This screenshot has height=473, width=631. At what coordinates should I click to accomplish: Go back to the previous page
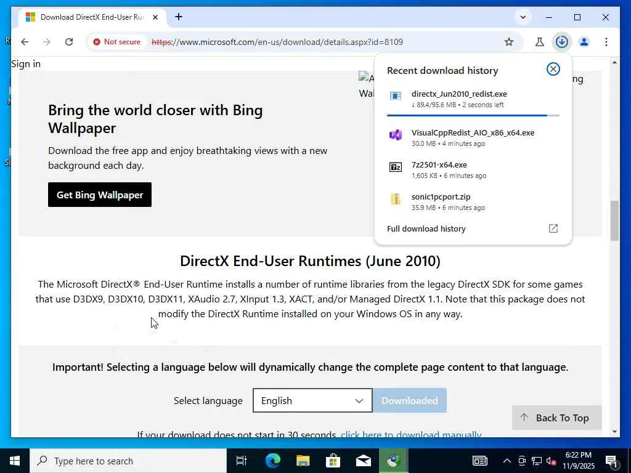pyautogui.click(x=25, y=42)
